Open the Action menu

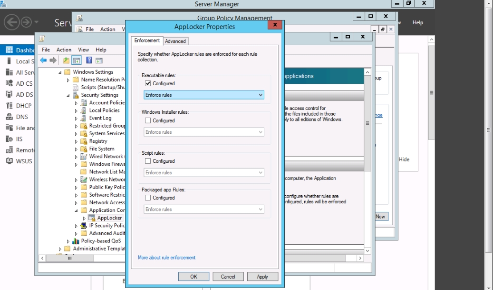tap(64, 50)
